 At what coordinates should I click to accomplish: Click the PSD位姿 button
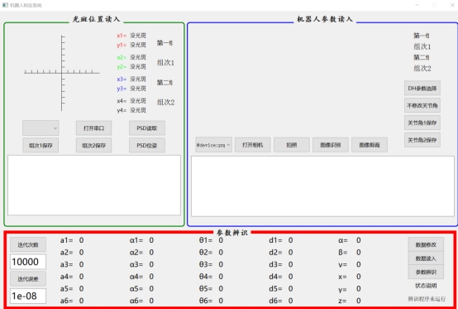pos(147,145)
